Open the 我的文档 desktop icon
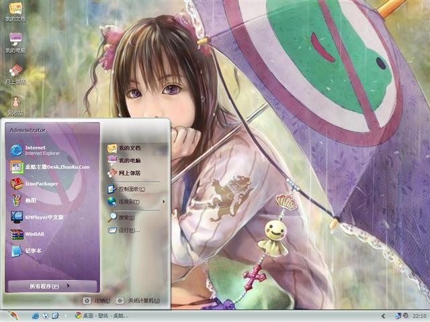This screenshot has width=430, height=322. [x=15, y=11]
